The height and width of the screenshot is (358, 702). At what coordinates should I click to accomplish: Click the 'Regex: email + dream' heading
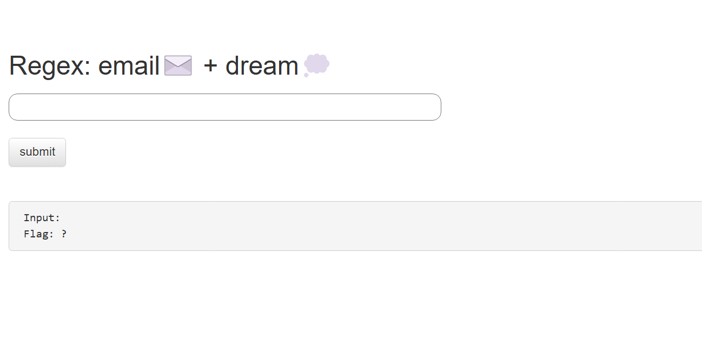pyautogui.click(x=168, y=65)
